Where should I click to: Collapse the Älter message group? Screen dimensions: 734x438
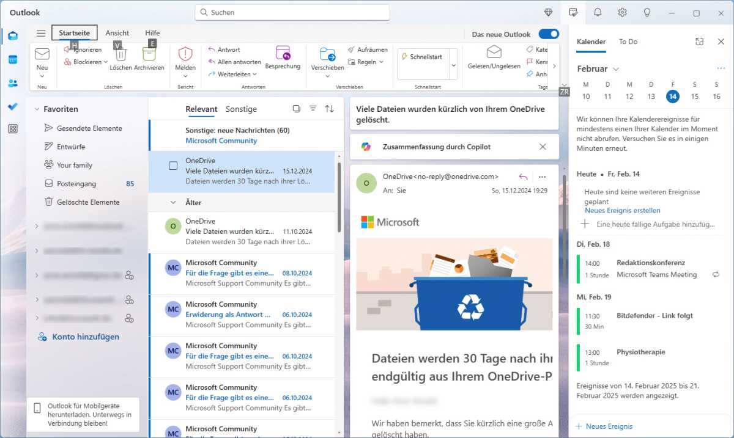pyautogui.click(x=173, y=202)
